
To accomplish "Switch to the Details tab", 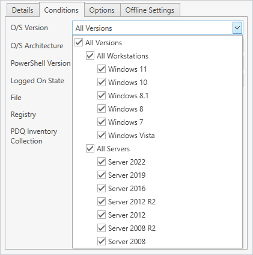I will click(x=23, y=10).
